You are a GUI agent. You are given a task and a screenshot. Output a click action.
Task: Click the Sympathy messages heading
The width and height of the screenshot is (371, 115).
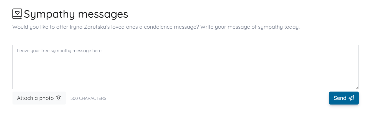click(76, 14)
